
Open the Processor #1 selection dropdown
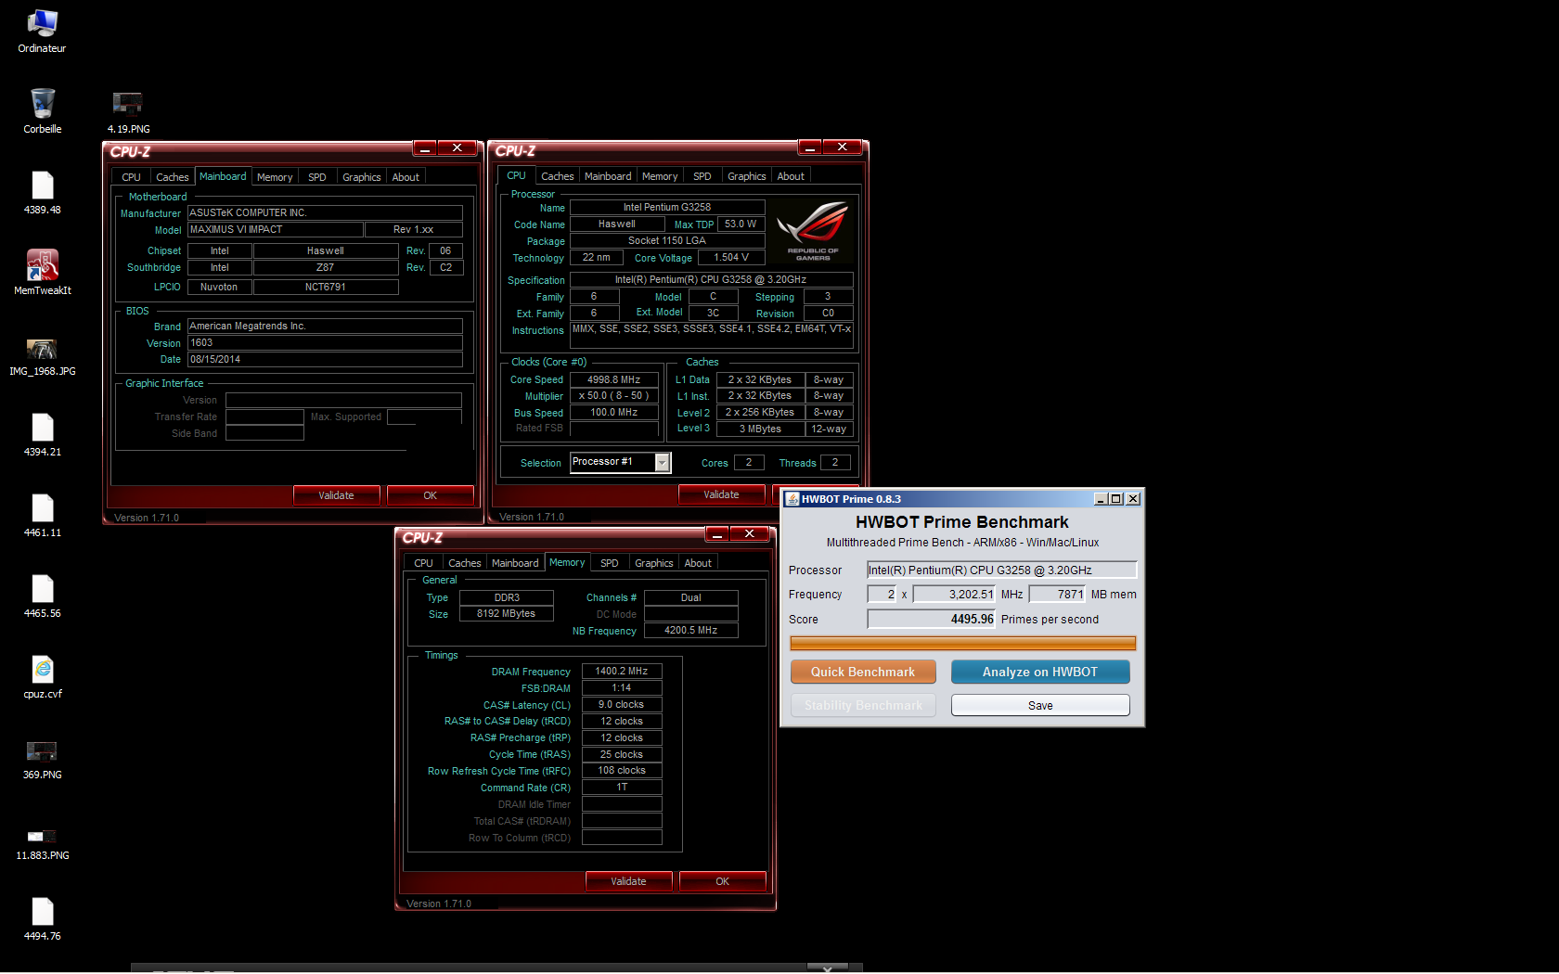pyautogui.click(x=663, y=462)
